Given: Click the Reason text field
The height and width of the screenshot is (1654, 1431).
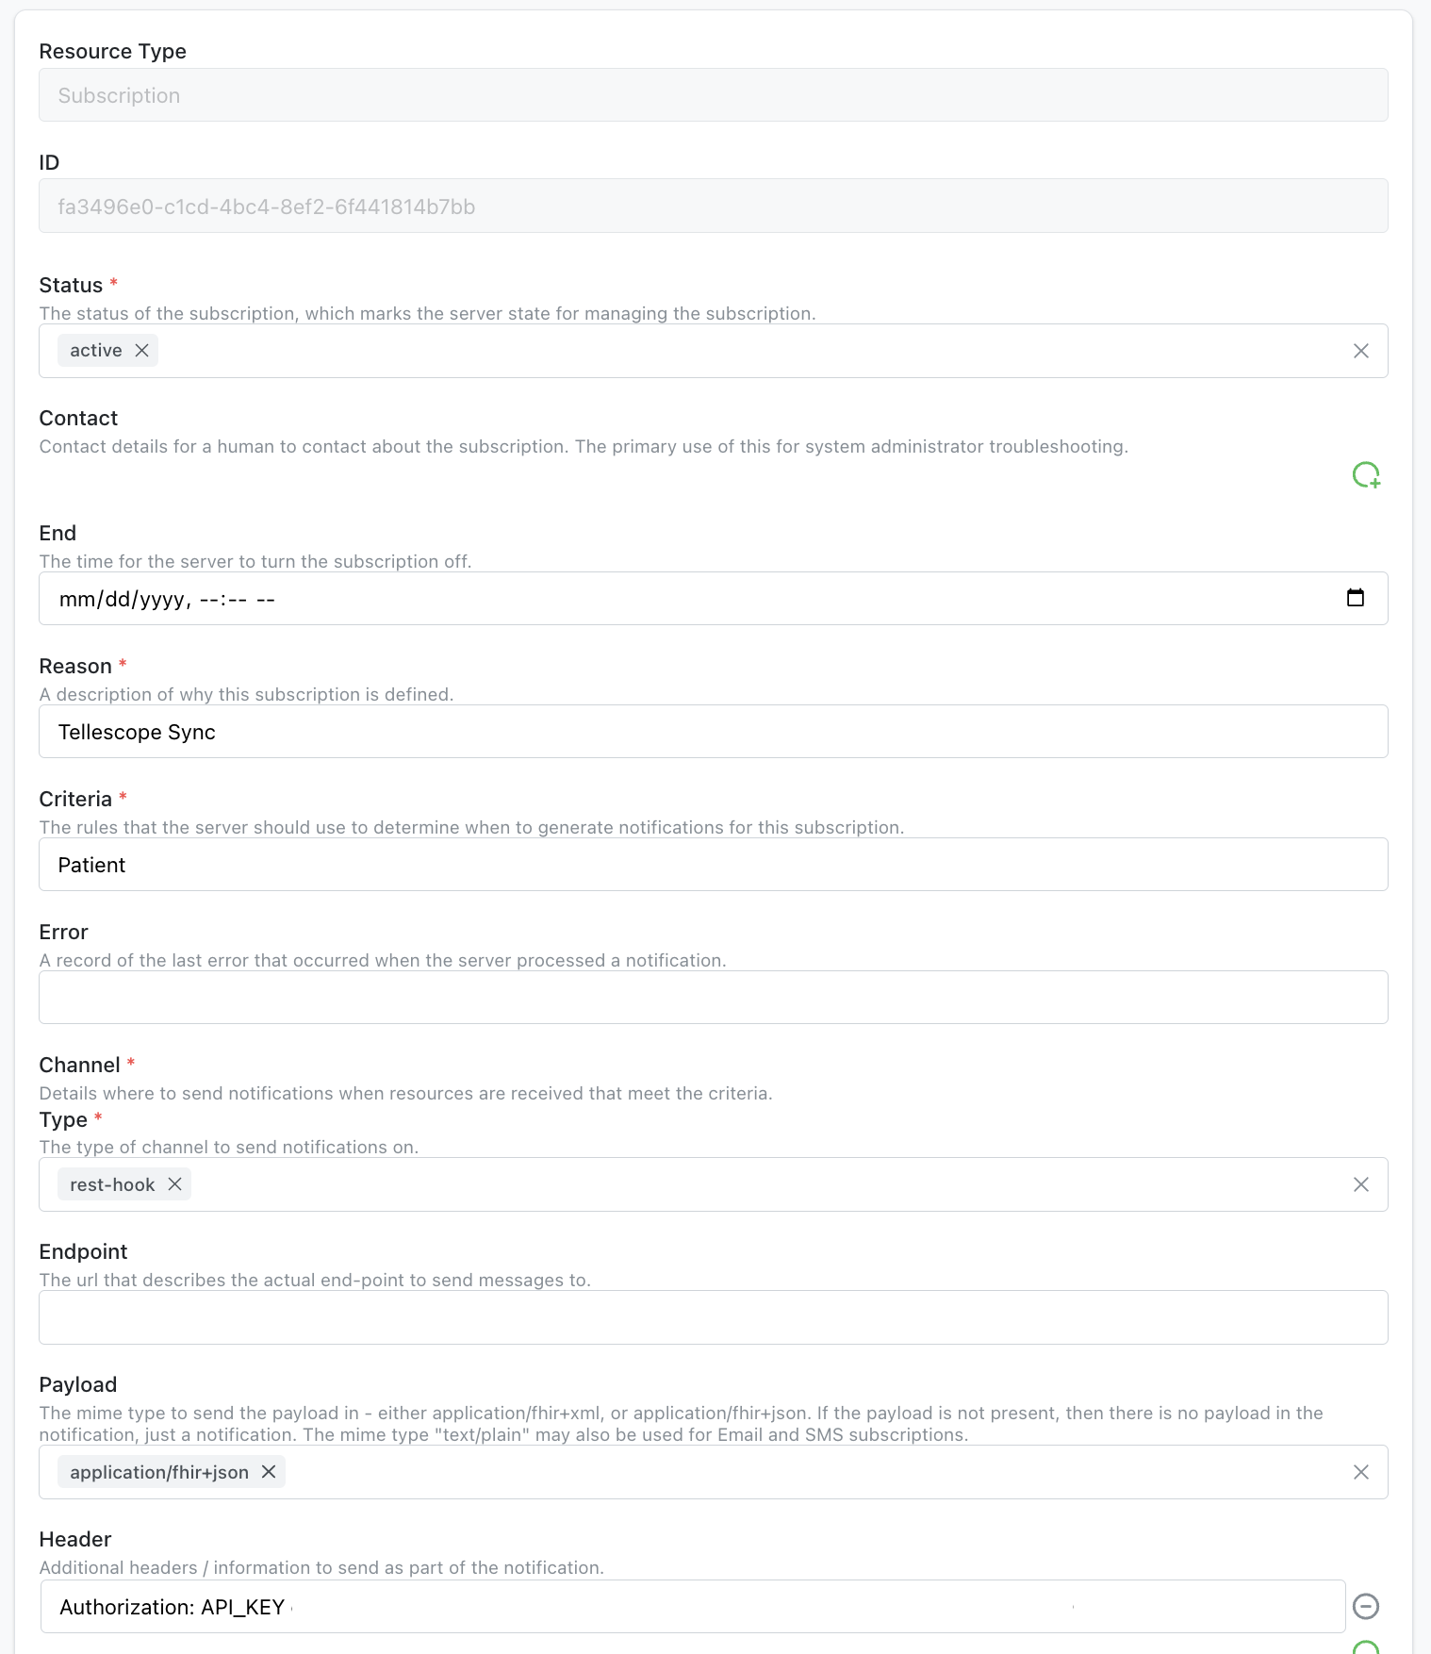Looking at the screenshot, I should (713, 732).
